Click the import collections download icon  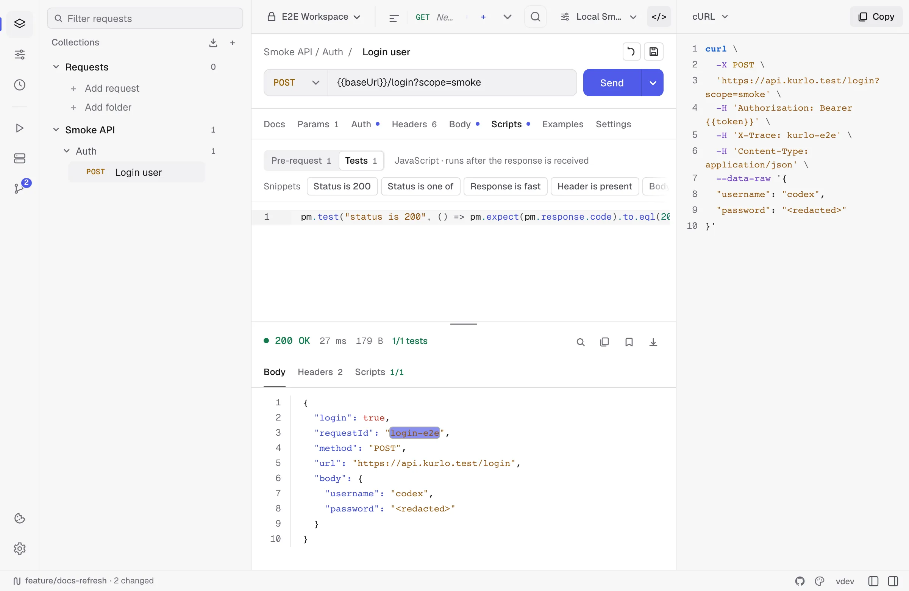click(213, 43)
